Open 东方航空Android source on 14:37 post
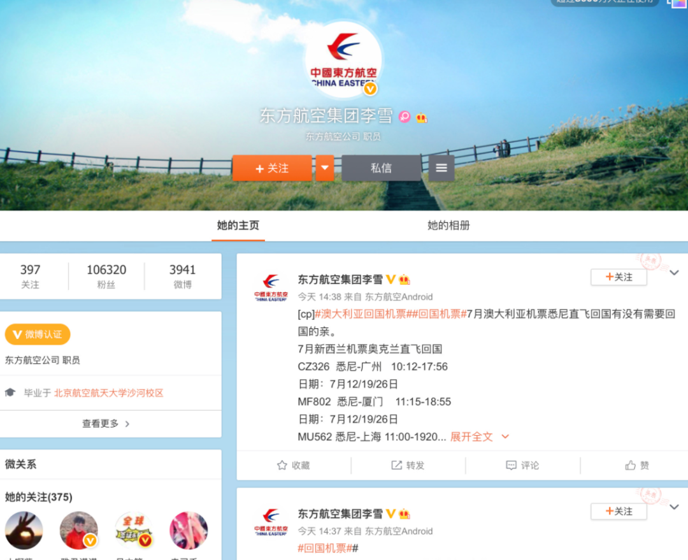 coord(399,531)
